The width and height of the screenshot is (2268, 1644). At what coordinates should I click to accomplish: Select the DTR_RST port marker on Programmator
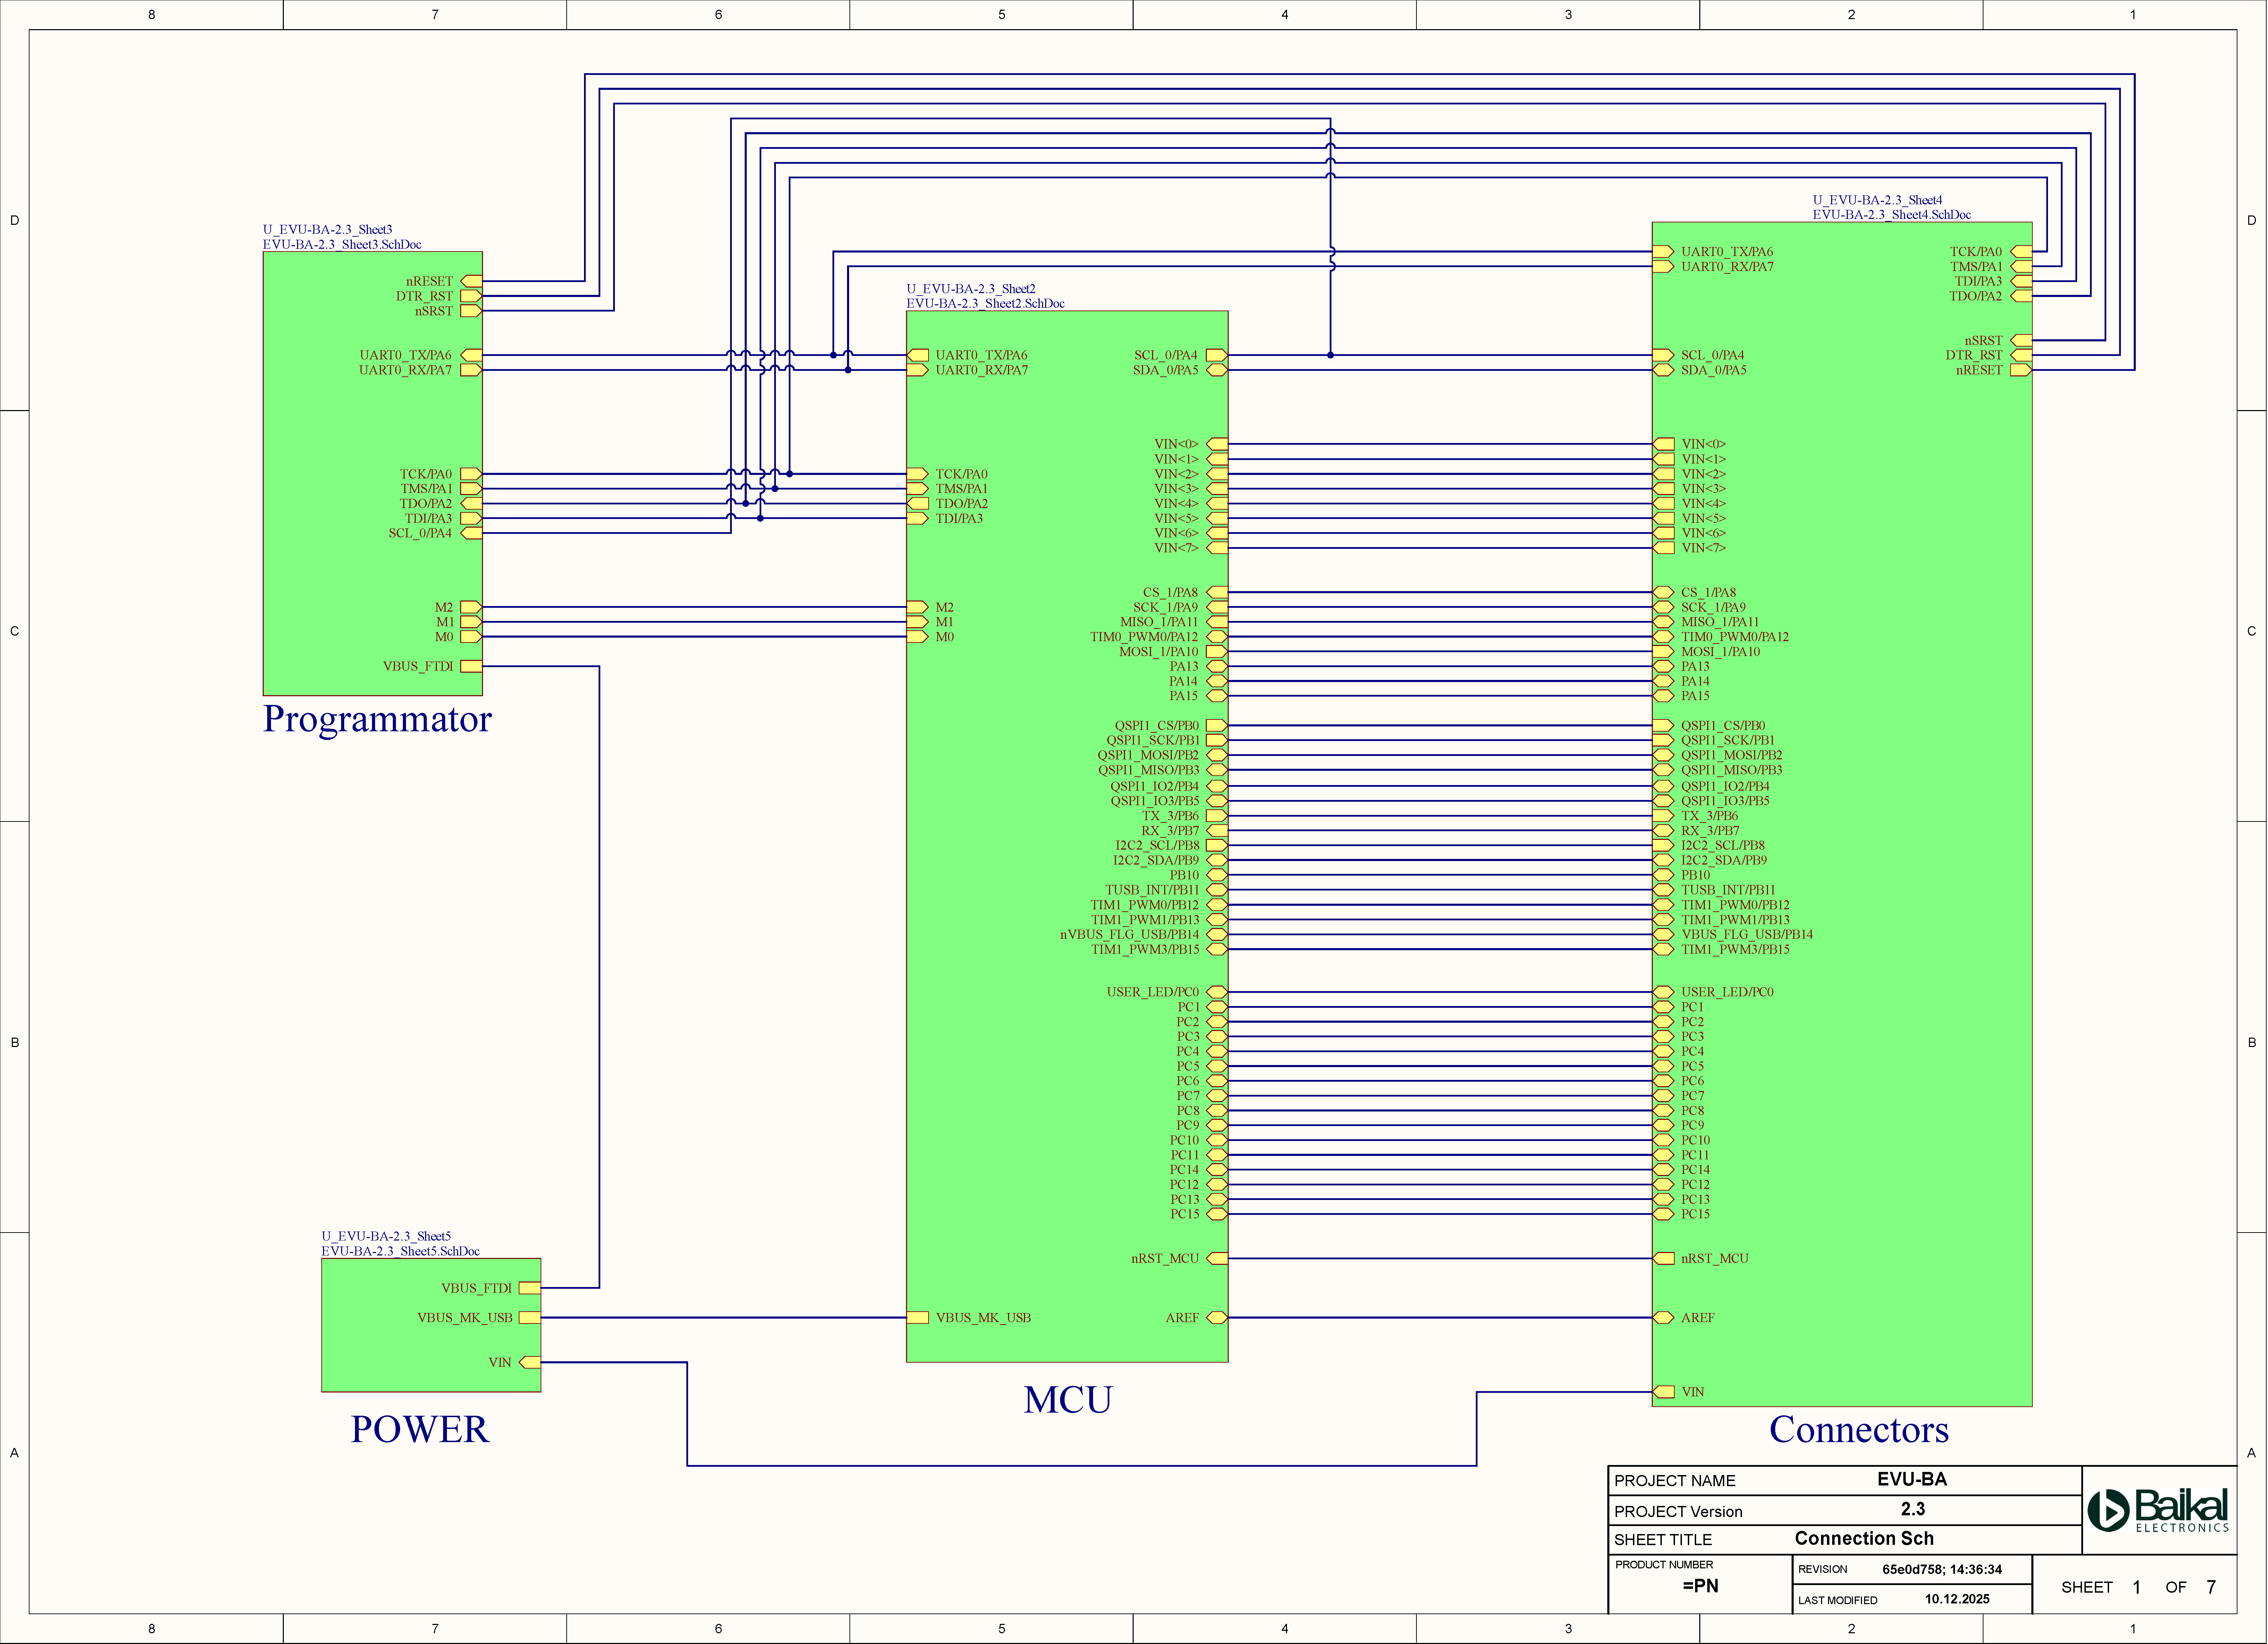click(471, 296)
